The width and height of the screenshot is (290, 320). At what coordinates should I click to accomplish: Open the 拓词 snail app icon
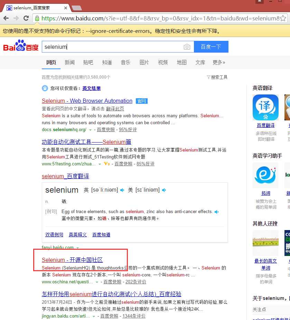(265, 175)
